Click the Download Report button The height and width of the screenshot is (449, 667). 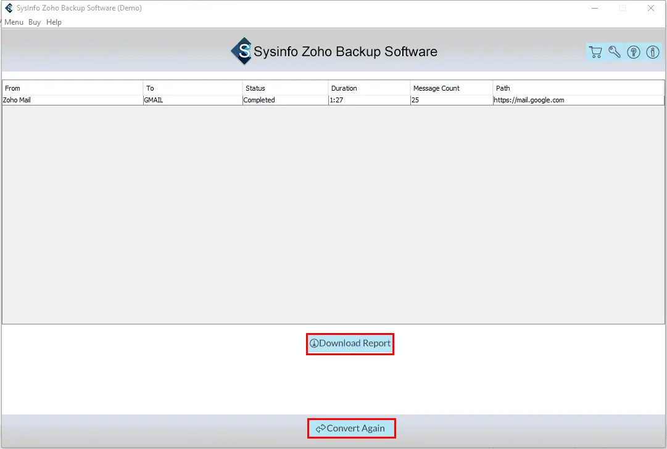(350, 344)
